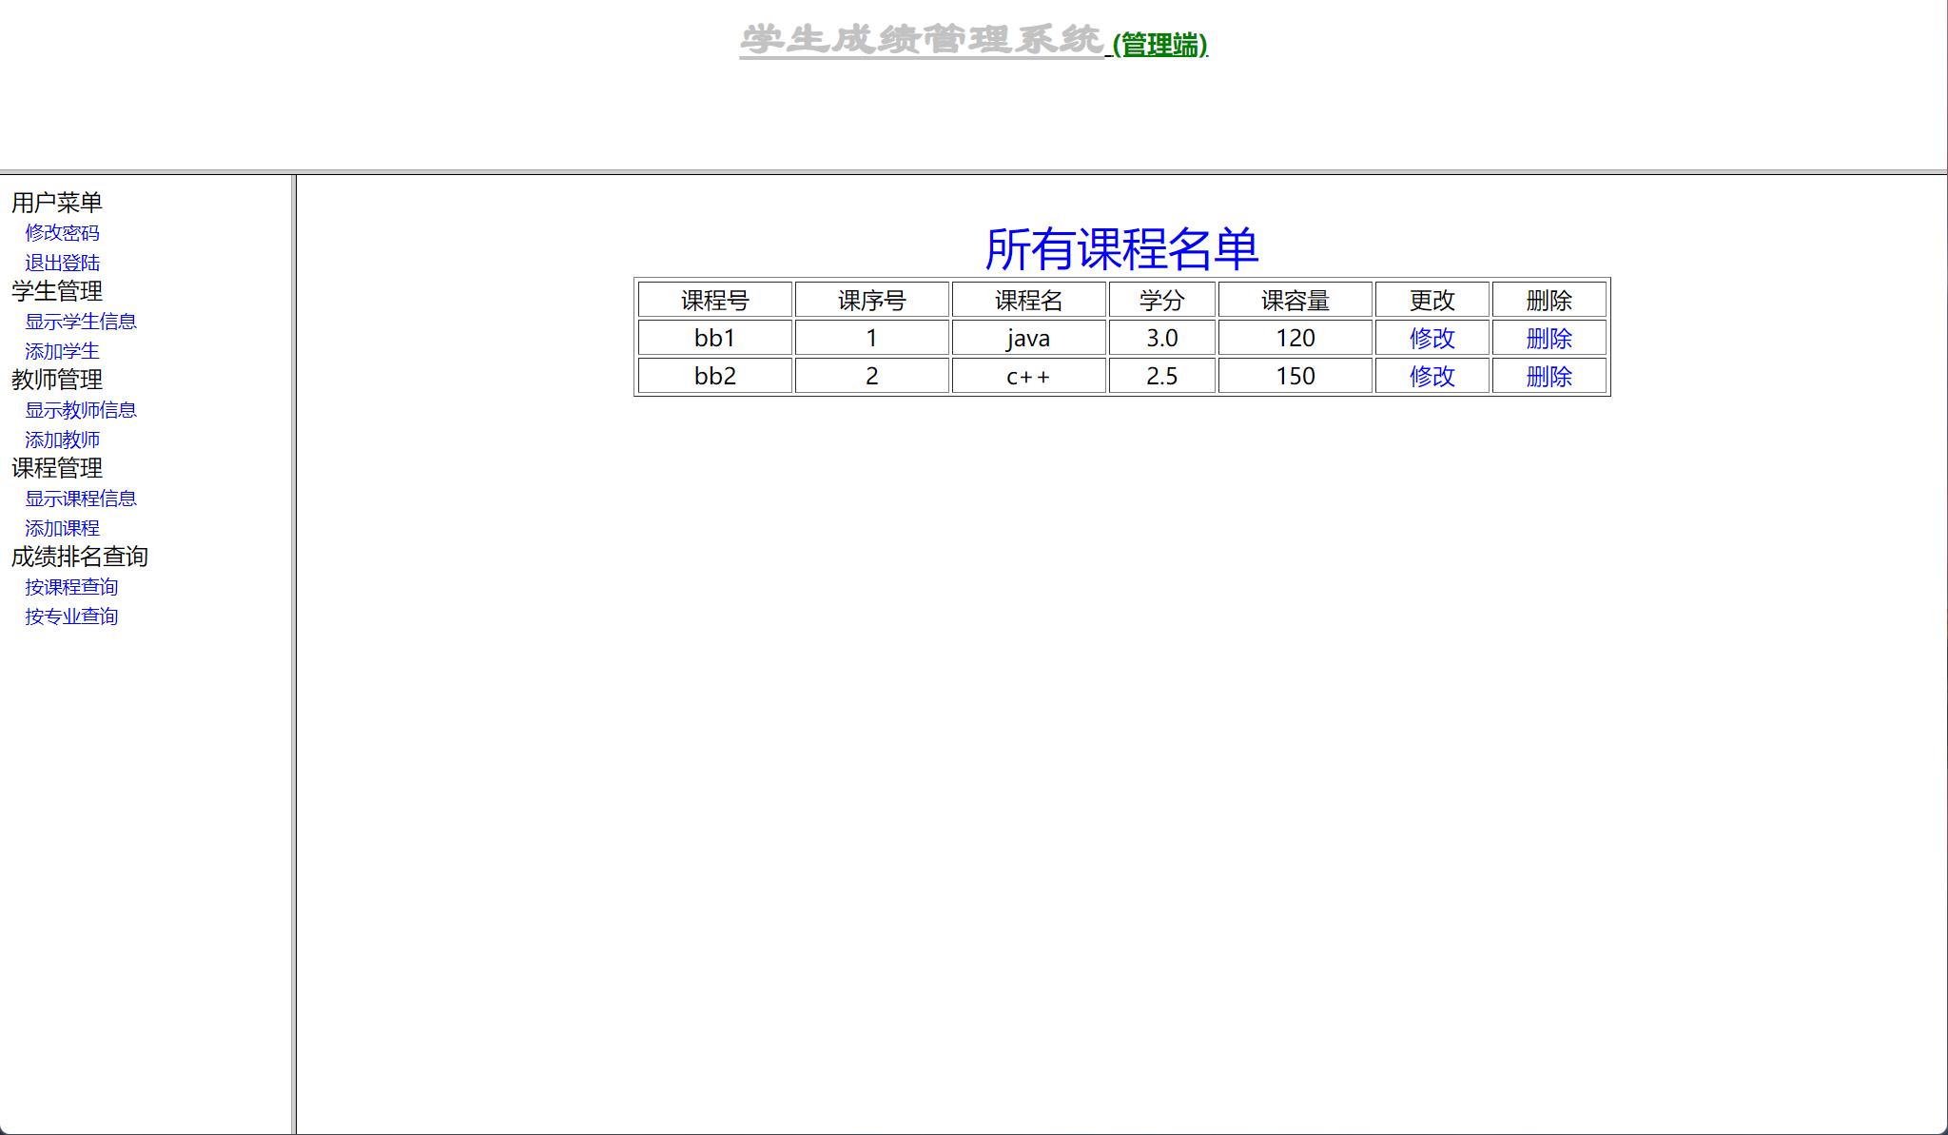Click 修改 for course bb1 java
The height and width of the screenshot is (1135, 1948).
click(1430, 338)
